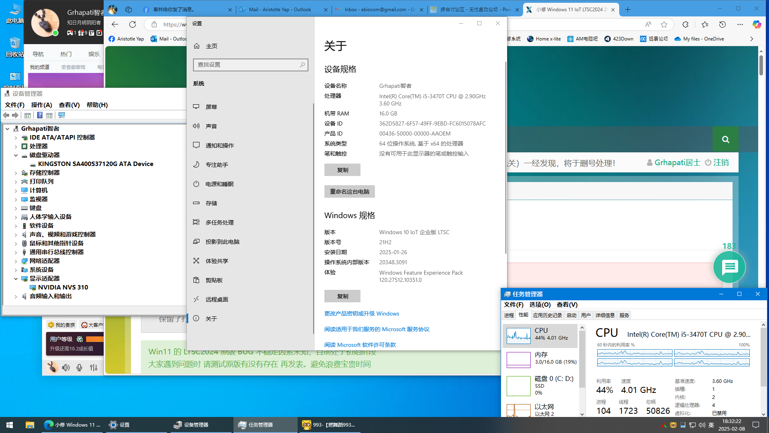Open the Copilot icon in Edge
The height and width of the screenshot is (433, 769).
[x=757, y=24]
